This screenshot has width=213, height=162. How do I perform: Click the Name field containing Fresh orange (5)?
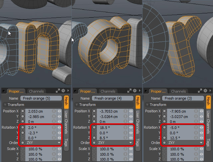[x=41, y=98]
